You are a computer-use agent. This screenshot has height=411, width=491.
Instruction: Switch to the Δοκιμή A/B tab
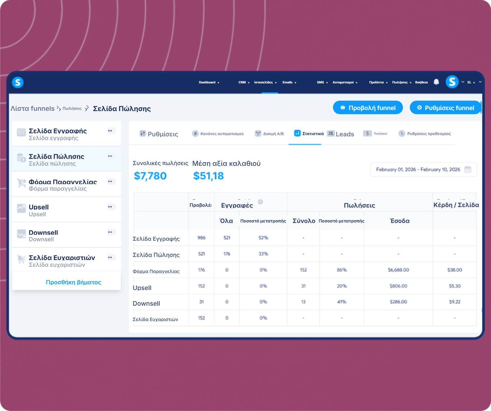pyautogui.click(x=269, y=134)
